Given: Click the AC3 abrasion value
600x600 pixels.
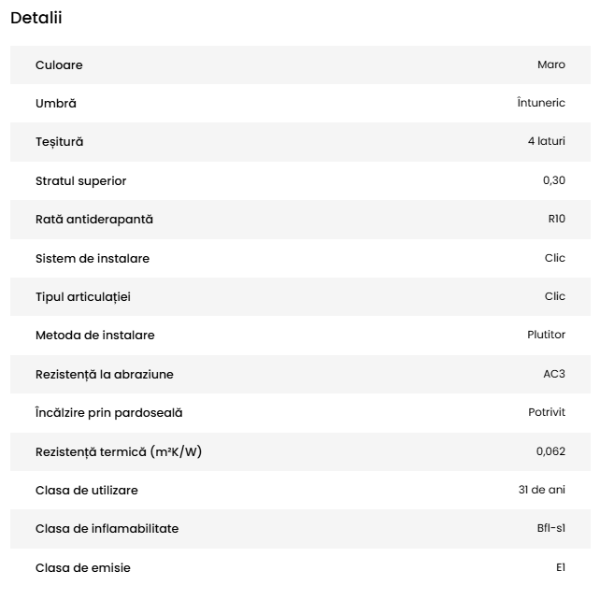Looking at the screenshot, I should click(x=554, y=374).
